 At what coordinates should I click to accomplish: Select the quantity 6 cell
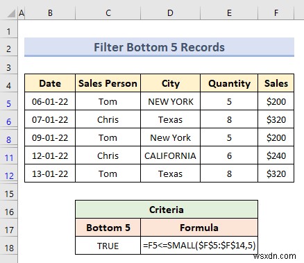pyautogui.click(x=229, y=155)
